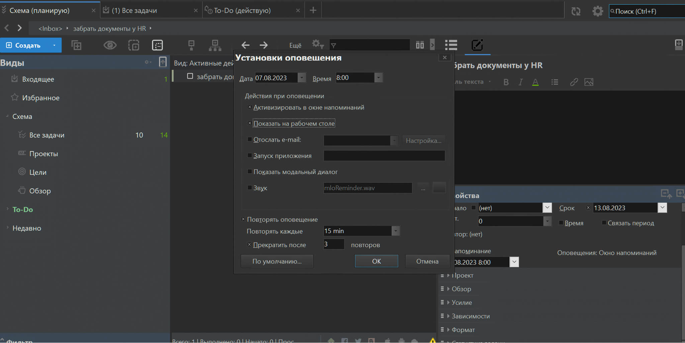The height and width of the screenshot is (343, 685).
Task: Toggle Repeat reminder checkbox
Action: pyautogui.click(x=243, y=219)
